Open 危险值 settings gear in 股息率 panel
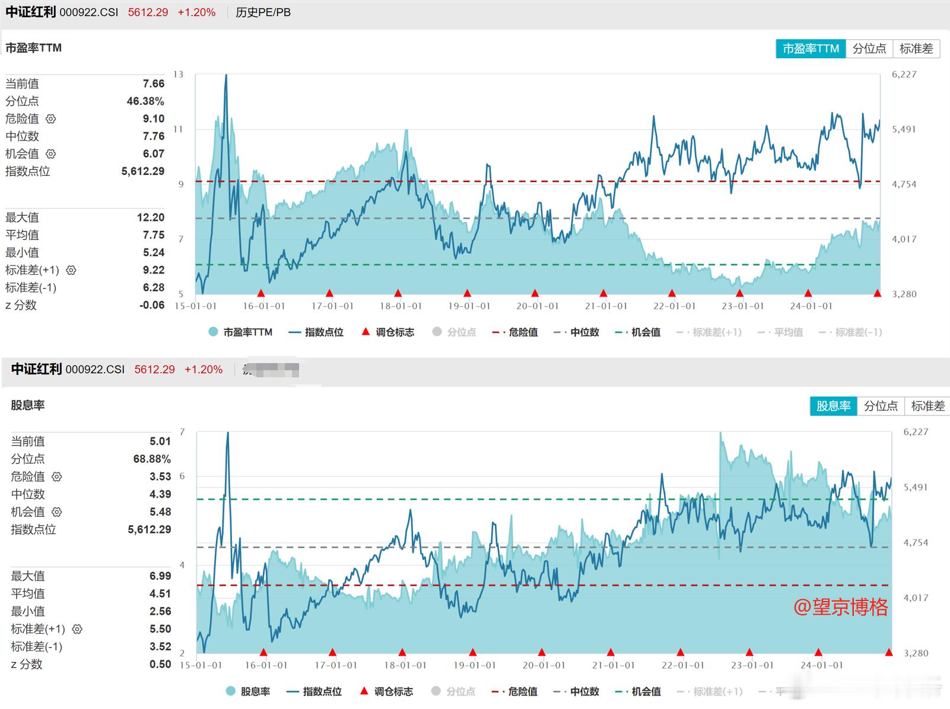This screenshot has width=950, height=709. point(57,476)
